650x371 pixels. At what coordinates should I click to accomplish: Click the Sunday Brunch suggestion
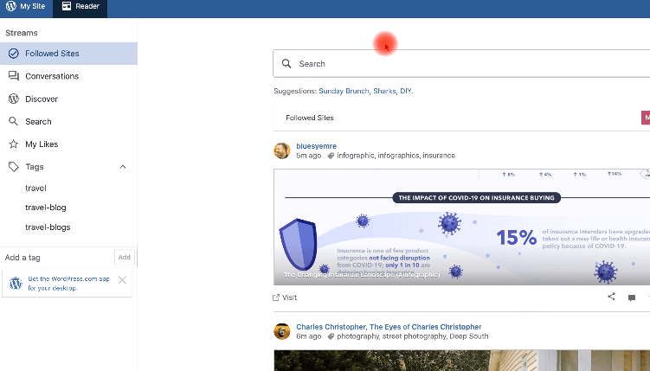click(344, 91)
